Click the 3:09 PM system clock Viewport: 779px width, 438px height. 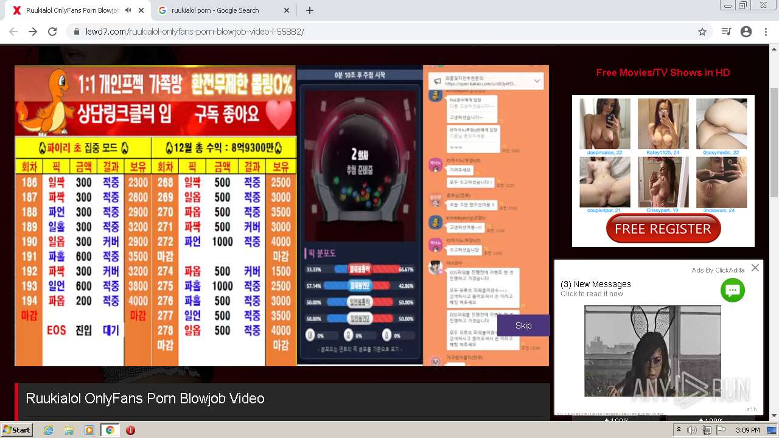(x=747, y=430)
